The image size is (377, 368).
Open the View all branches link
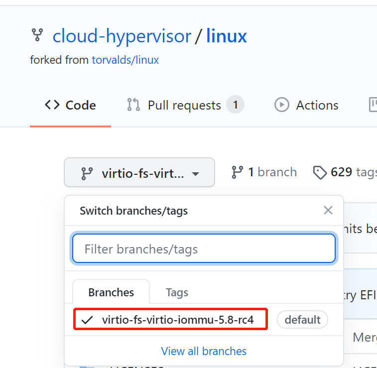(x=204, y=351)
